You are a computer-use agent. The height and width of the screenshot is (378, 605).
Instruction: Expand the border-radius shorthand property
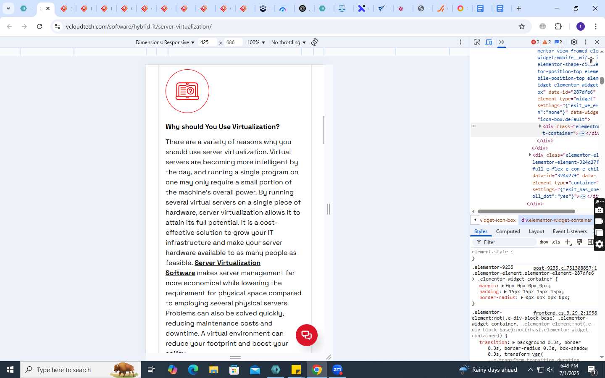click(522, 298)
